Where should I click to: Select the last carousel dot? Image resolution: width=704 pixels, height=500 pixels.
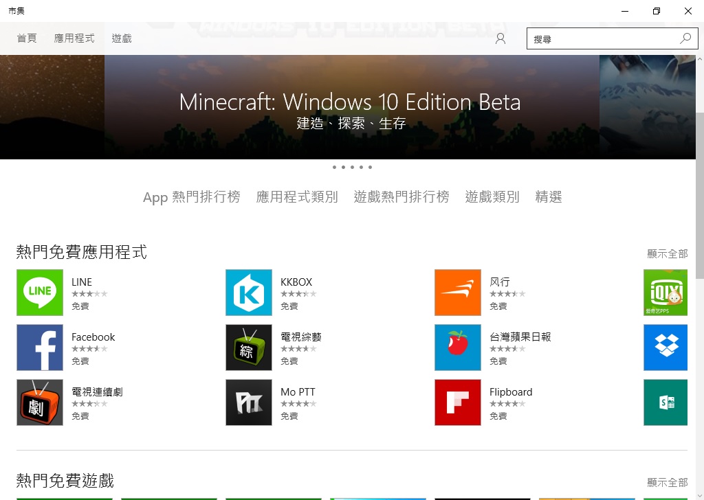pos(370,168)
